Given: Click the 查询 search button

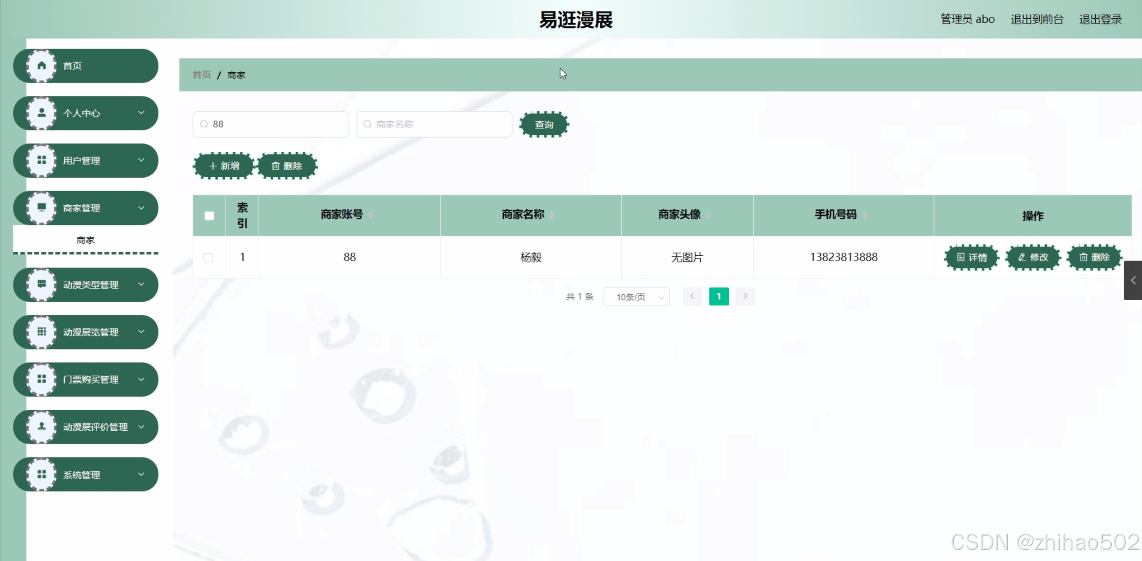Looking at the screenshot, I should coord(544,125).
